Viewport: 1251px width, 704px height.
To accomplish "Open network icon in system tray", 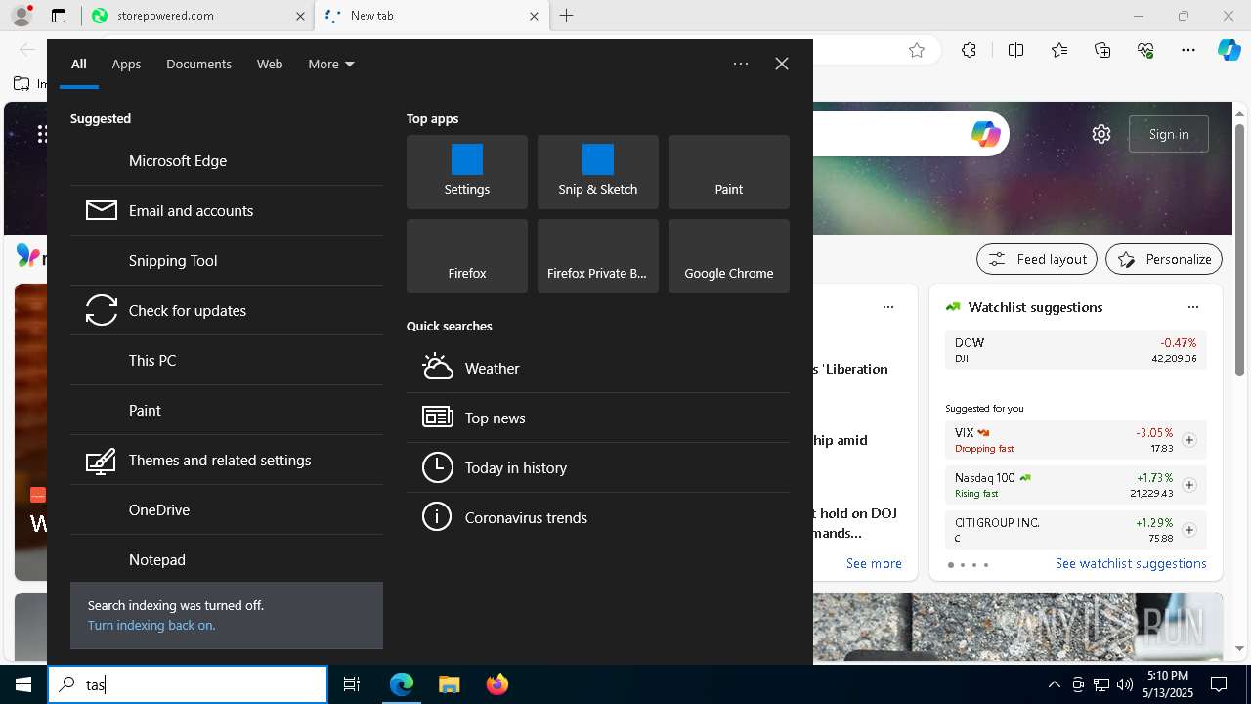I will coord(1100,684).
